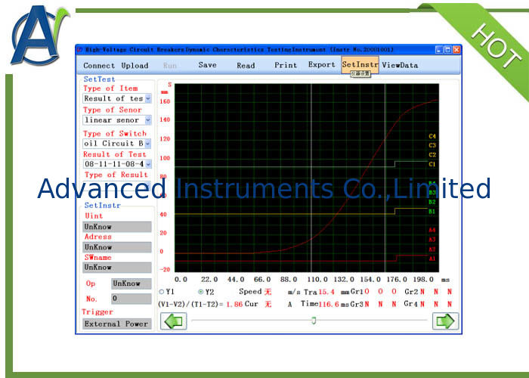Open the SetInstr menu item
Image resolution: width=529 pixels, height=378 pixels.
(x=360, y=64)
